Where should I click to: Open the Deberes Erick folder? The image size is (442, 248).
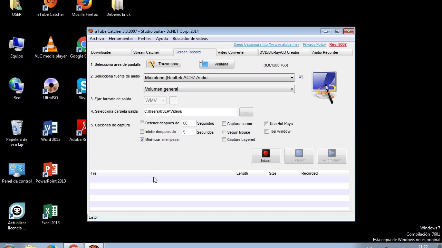coord(118,8)
